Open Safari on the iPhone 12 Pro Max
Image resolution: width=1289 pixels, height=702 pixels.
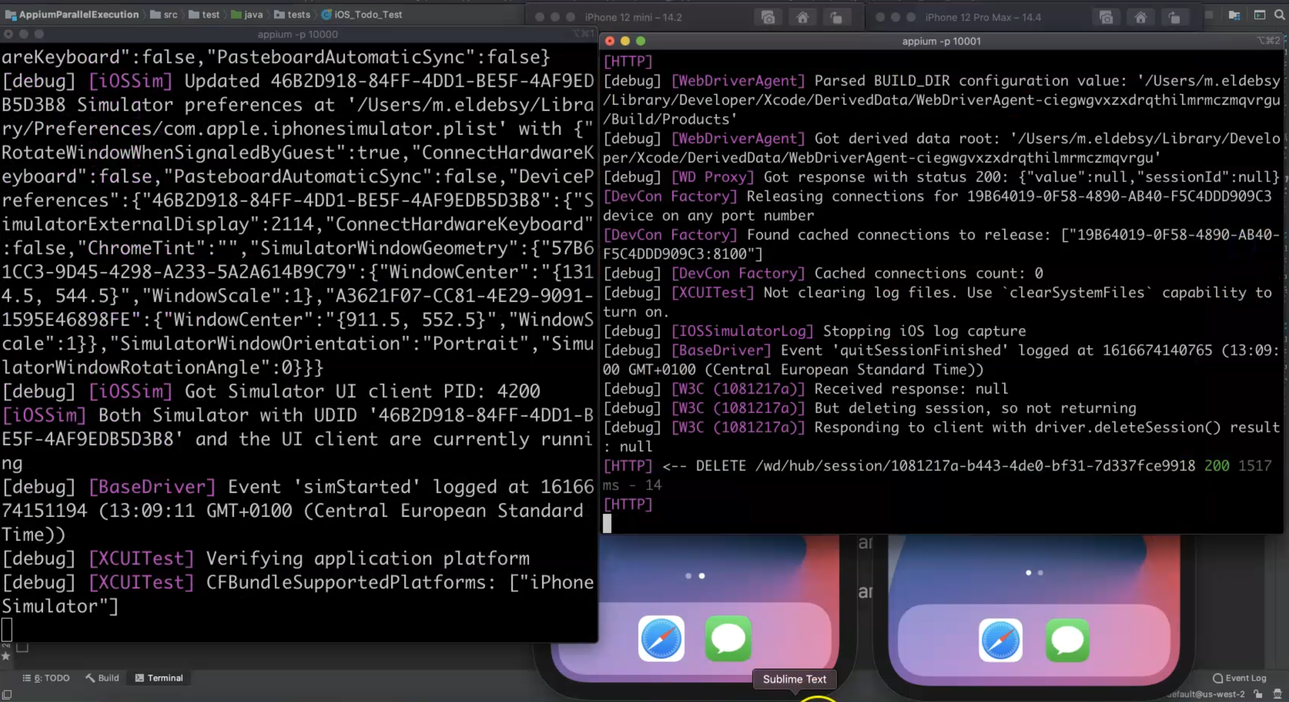coord(1000,640)
